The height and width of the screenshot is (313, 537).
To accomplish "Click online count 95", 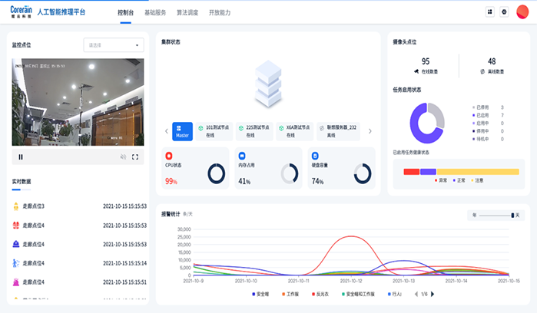I will pyautogui.click(x=426, y=61).
